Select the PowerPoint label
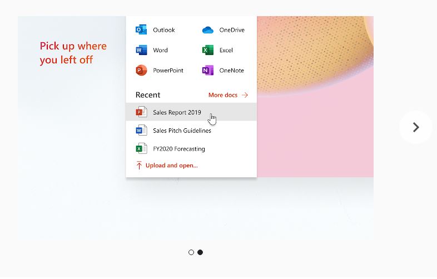437x279 pixels. coord(168,71)
